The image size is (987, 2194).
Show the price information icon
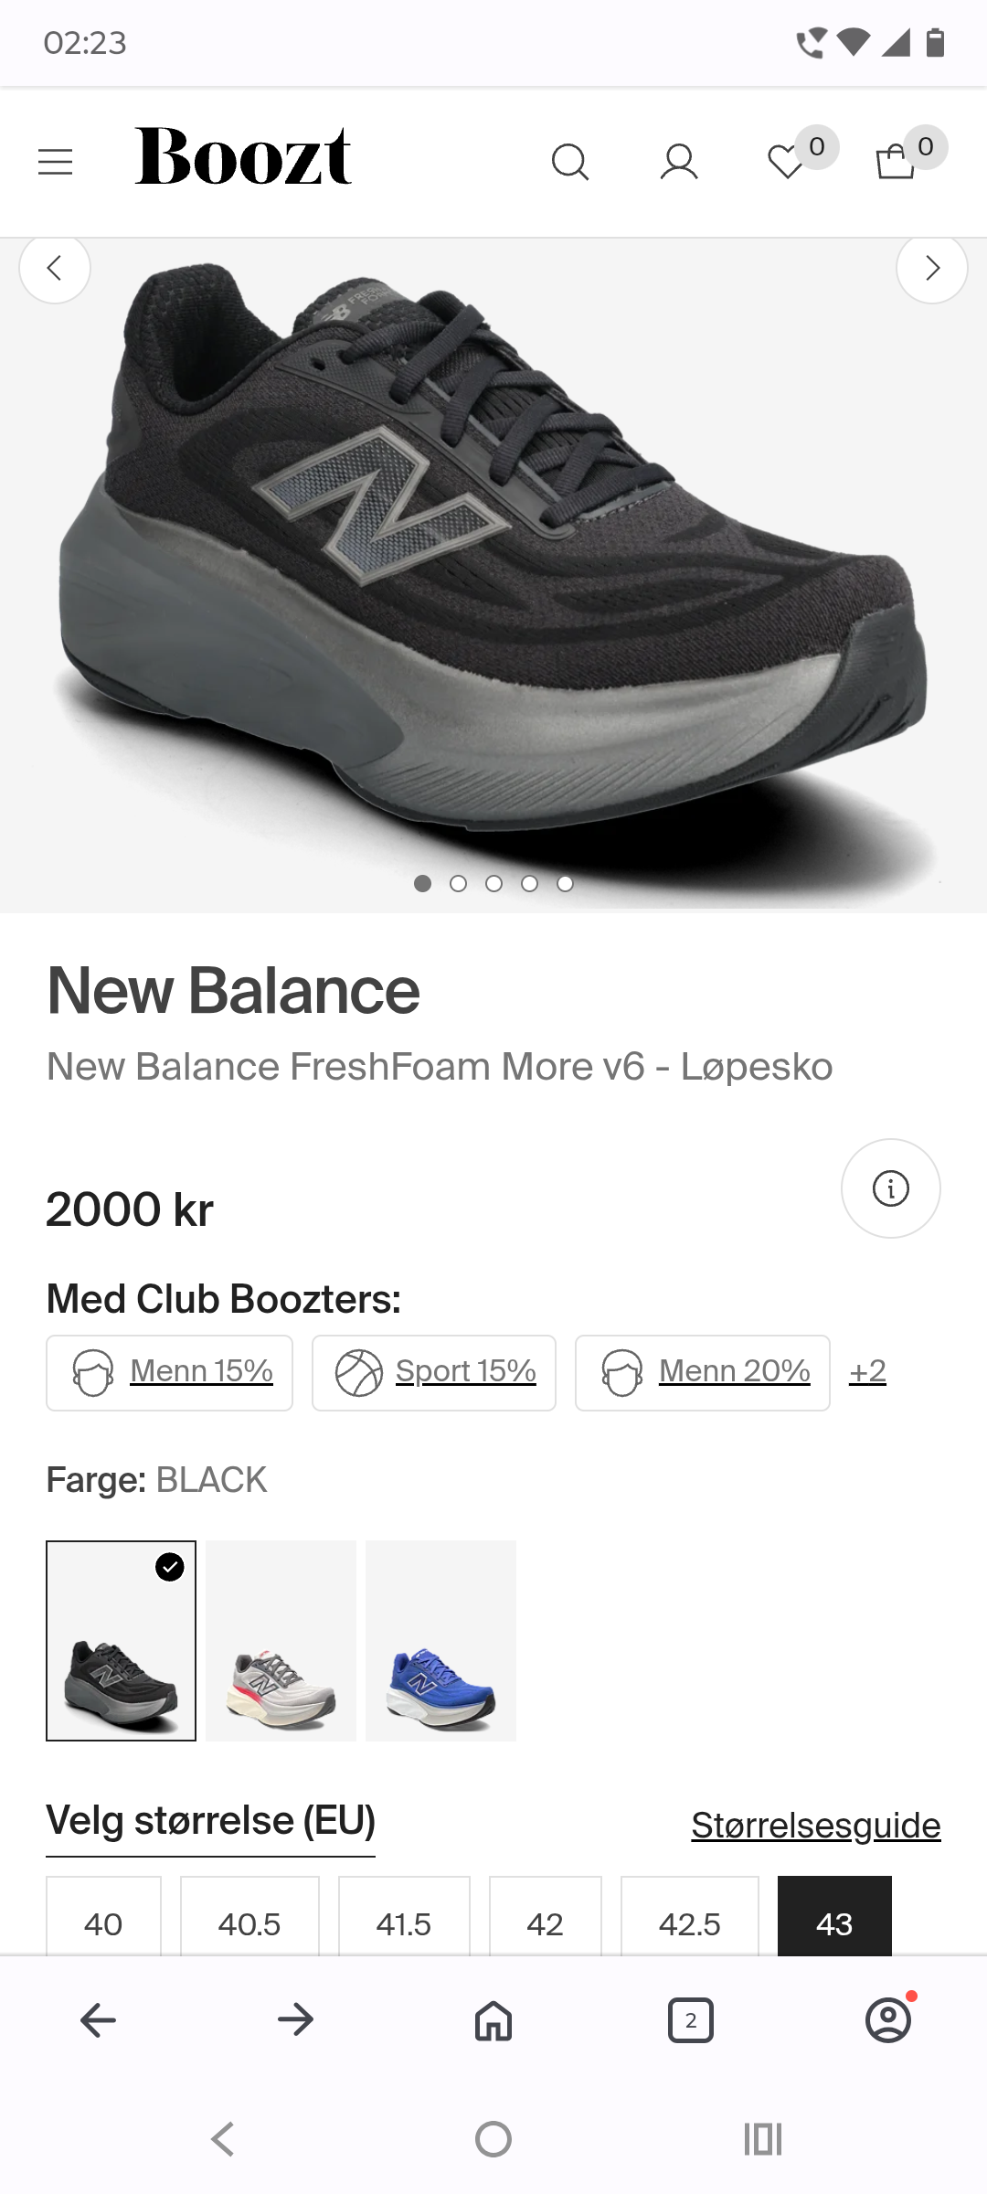tap(891, 1188)
